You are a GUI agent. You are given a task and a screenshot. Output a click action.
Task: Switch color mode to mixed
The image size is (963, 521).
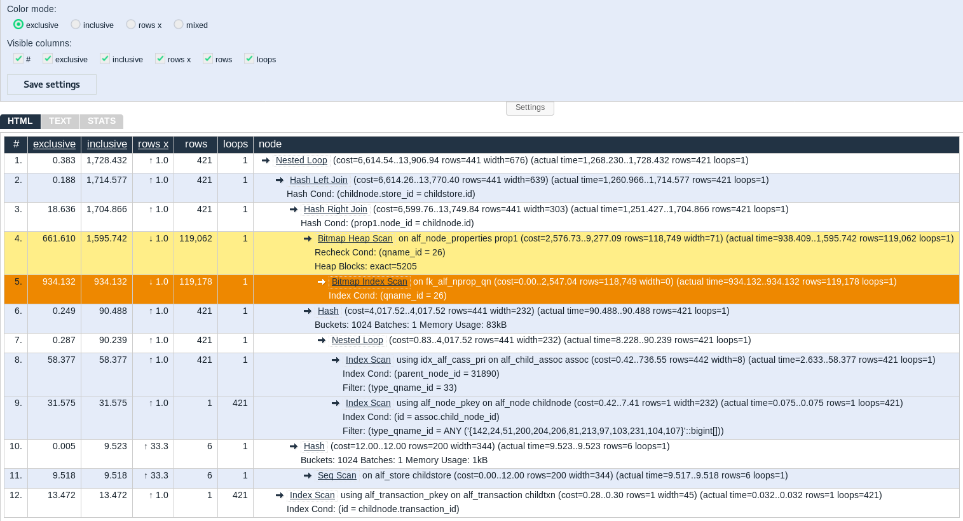(179, 24)
